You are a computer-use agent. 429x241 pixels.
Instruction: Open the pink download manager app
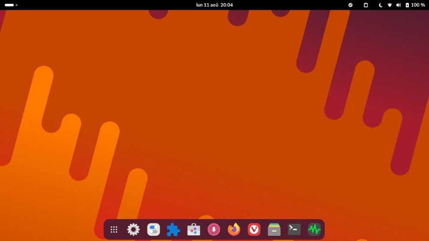coord(214,229)
